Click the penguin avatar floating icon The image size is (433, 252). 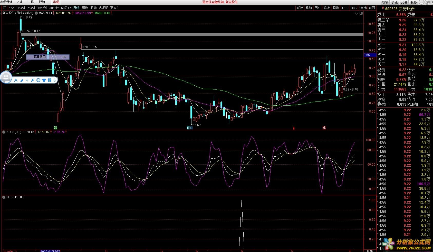coord(6,77)
